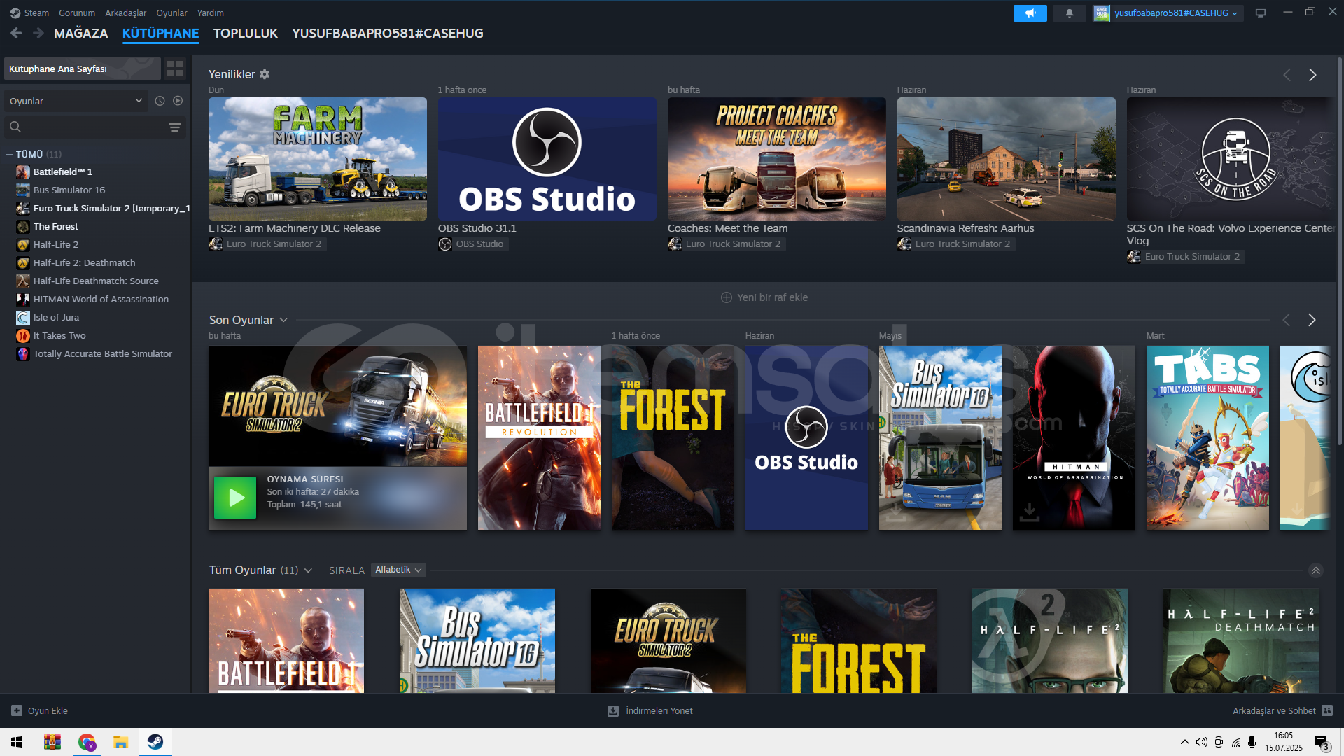Viewport: 1344px width, 756px height.
Task: Switch library to grid collections view icon
Action: (175, 68)
